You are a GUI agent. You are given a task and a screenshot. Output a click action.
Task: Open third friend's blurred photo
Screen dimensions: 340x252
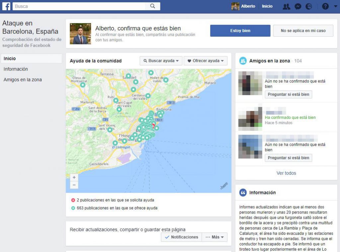pos(250,147)
